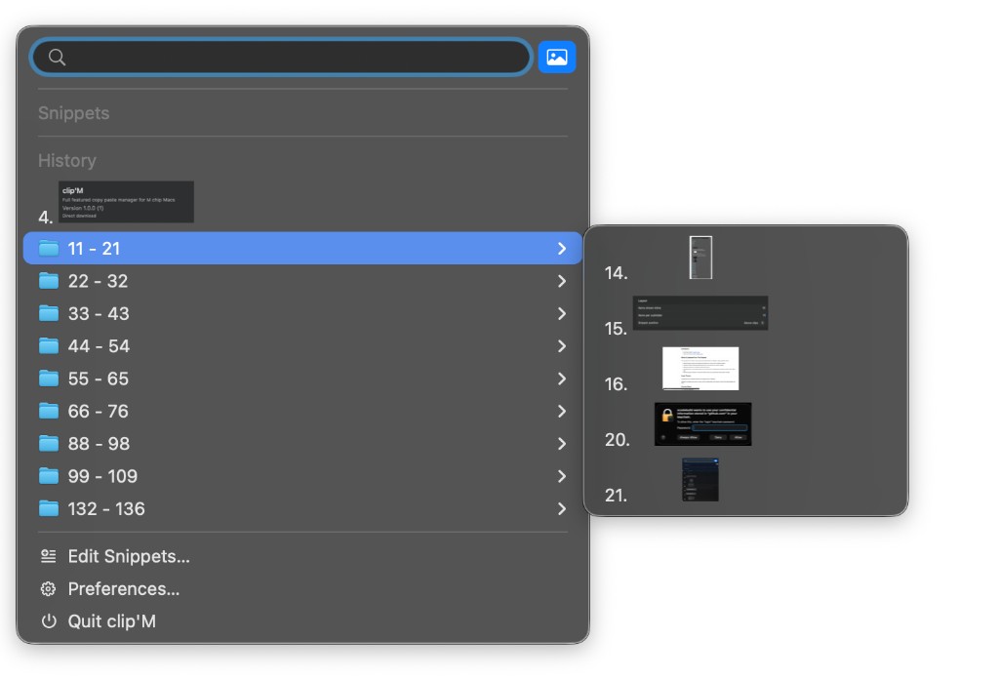Click the History section header
Image resolution: width=999 pixels, height=679 pixels.
pos(67,161)
